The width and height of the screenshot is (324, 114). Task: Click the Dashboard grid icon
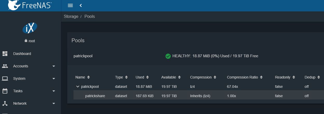[x=5, y=54]
